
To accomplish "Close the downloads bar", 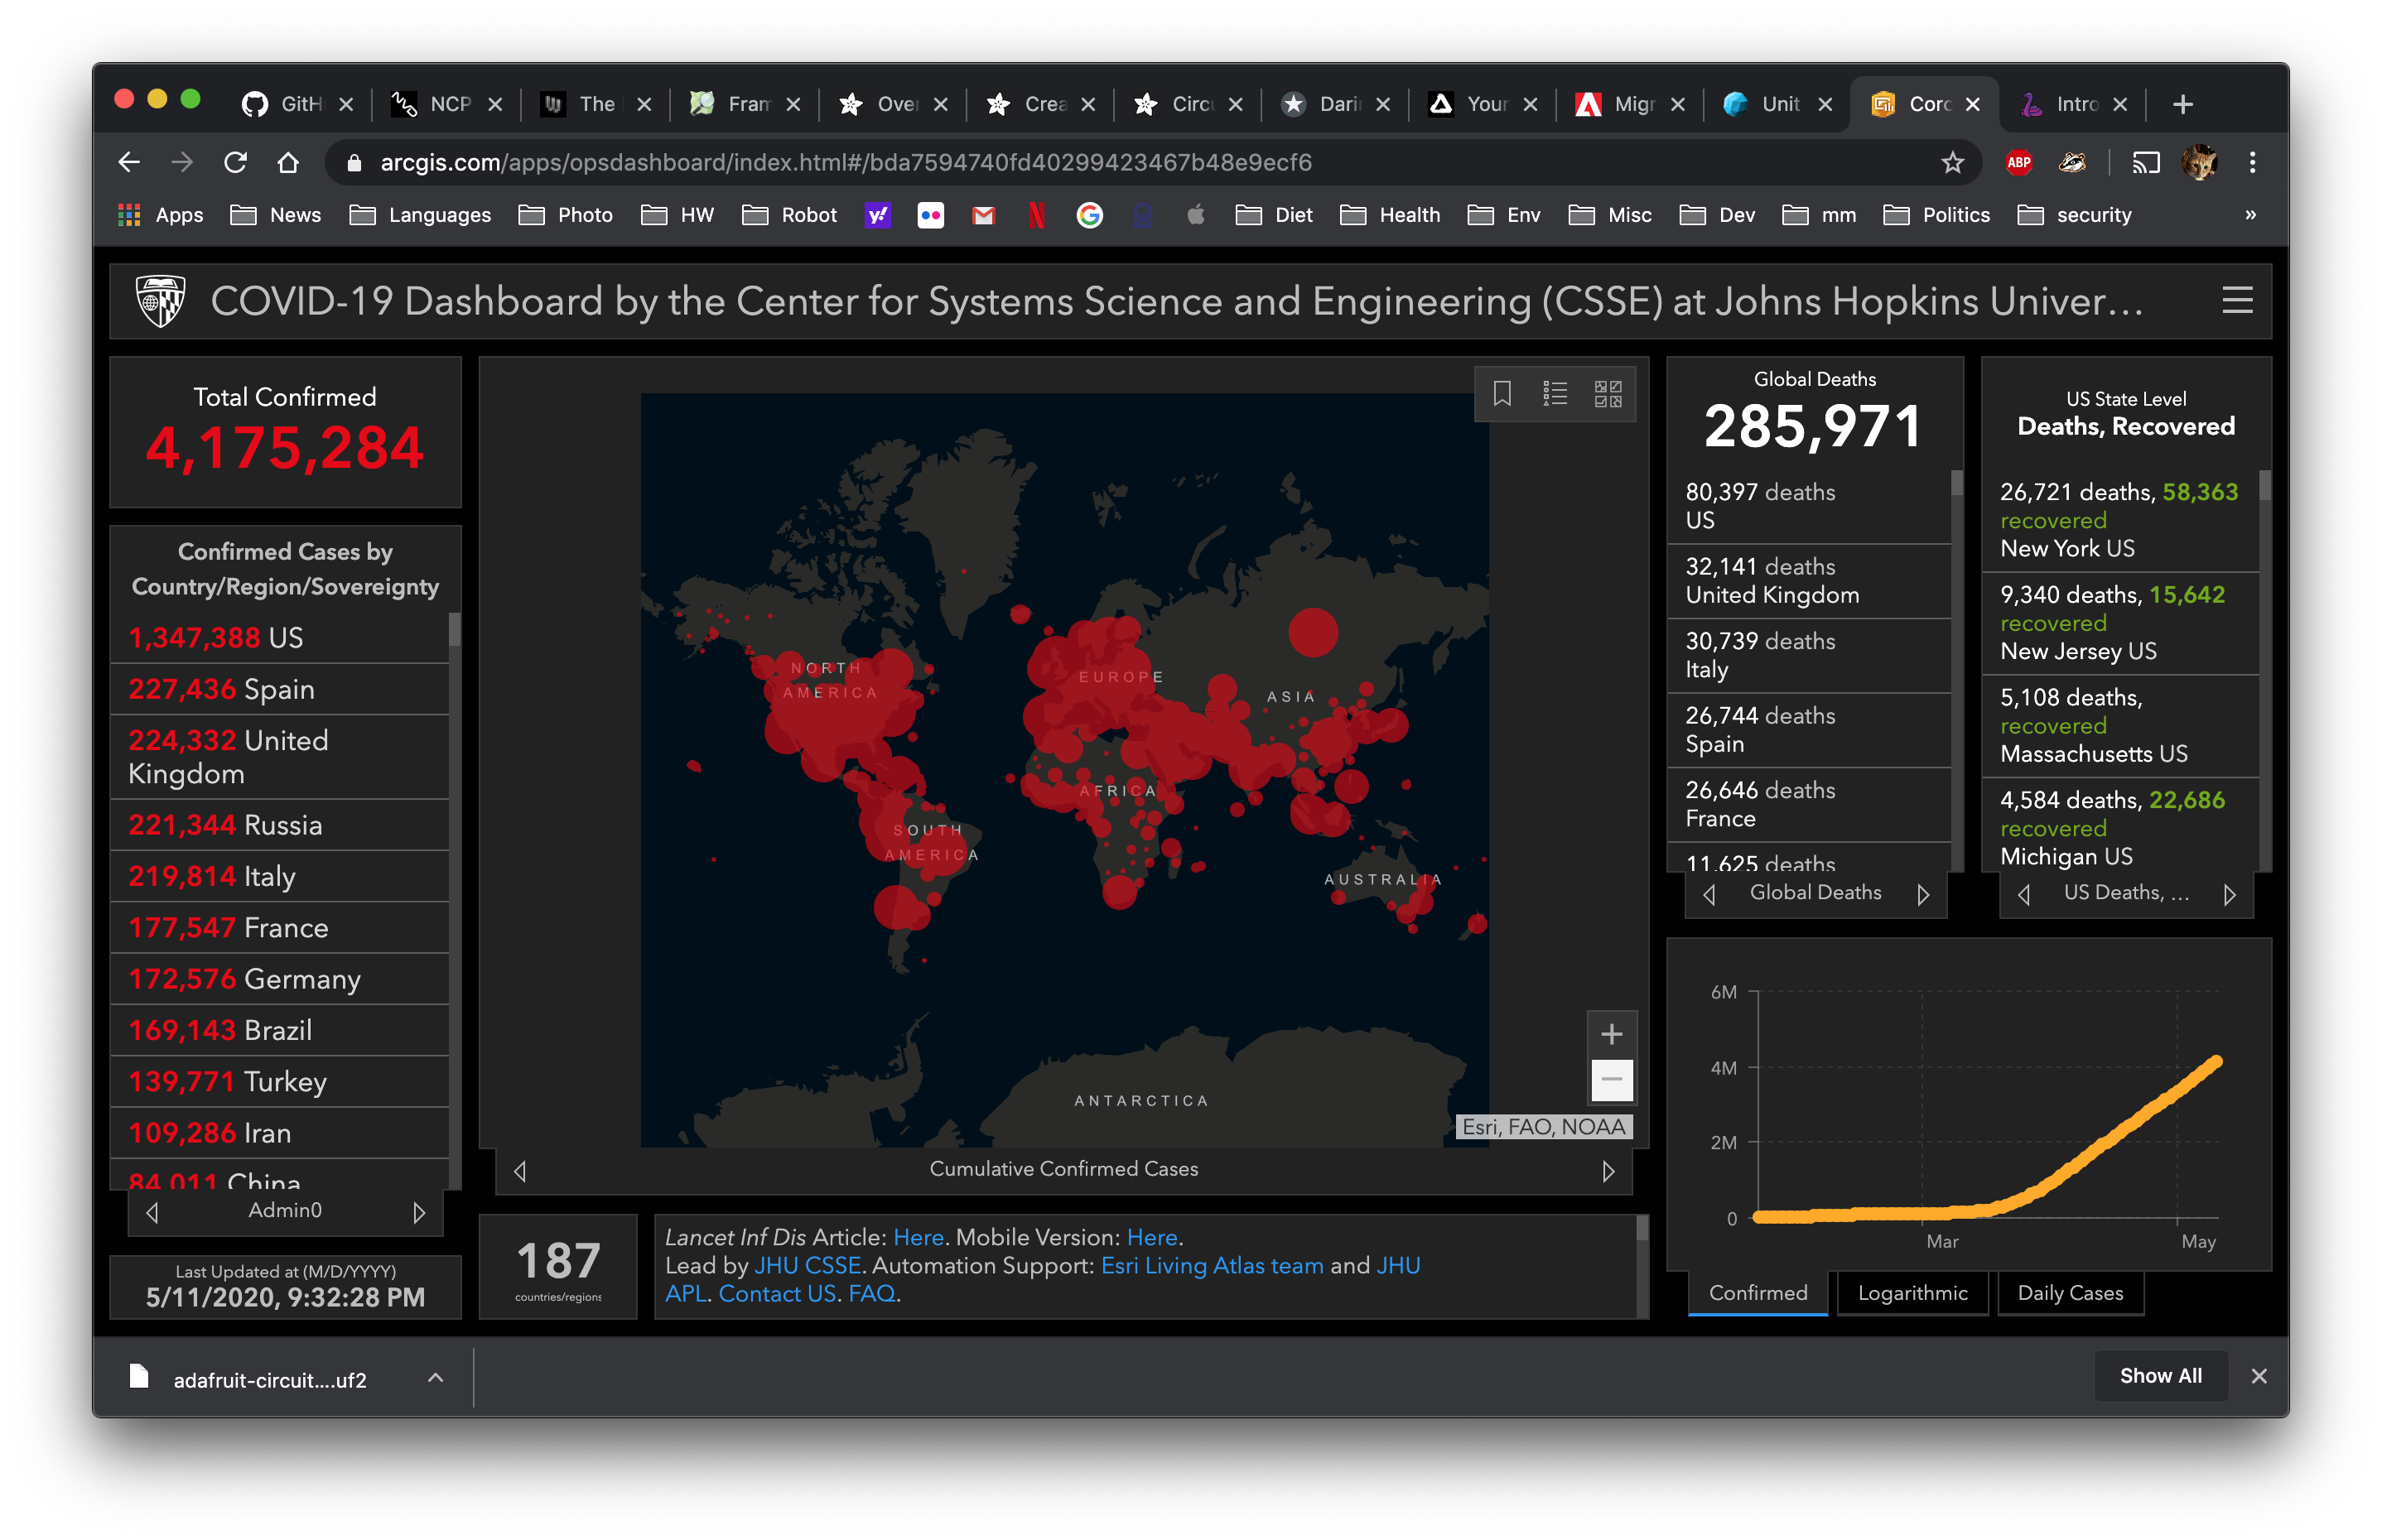I will (2257, 1376).
